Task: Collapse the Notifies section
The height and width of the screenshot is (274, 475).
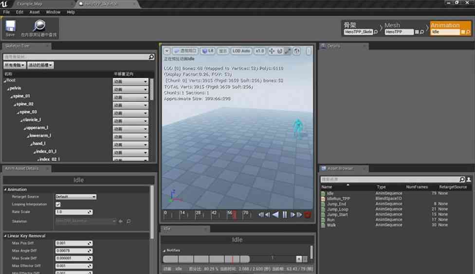Action: click(164, 250)
